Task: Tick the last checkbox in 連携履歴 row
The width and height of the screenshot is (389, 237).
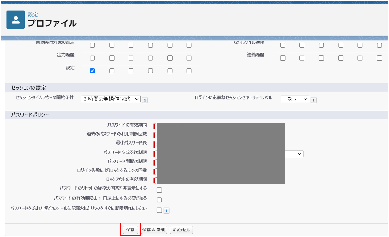Action: 379,58
